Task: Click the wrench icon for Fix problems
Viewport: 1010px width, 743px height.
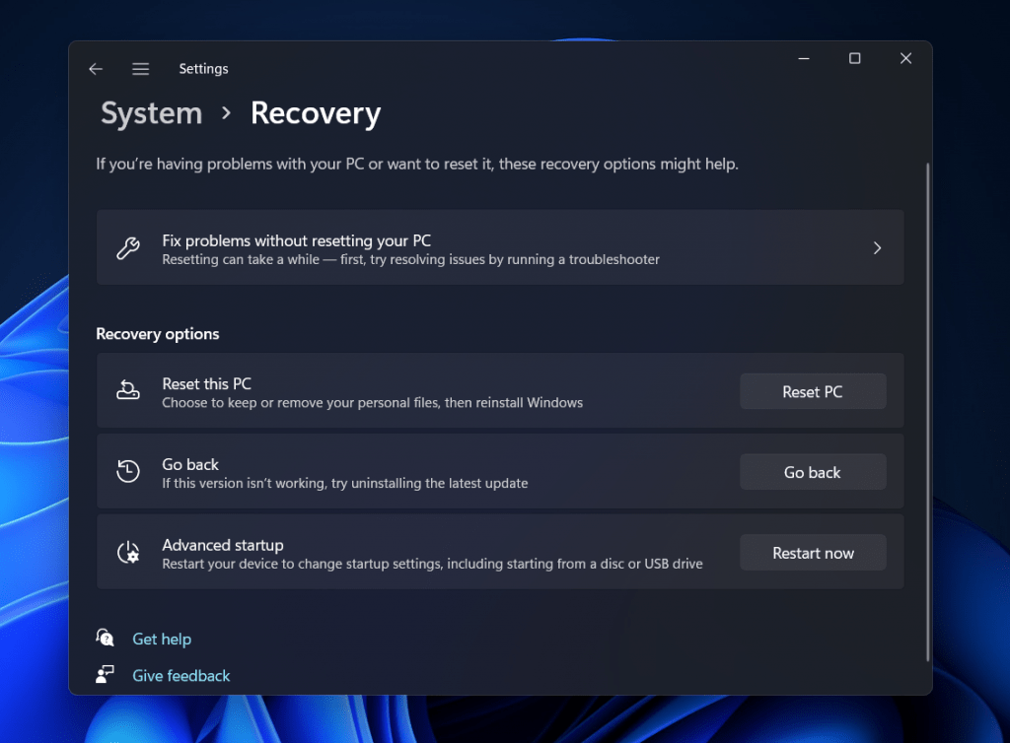Action: 128,248
